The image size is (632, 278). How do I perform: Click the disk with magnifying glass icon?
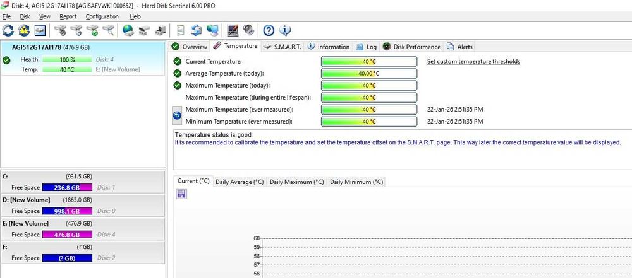coord(109,30)
